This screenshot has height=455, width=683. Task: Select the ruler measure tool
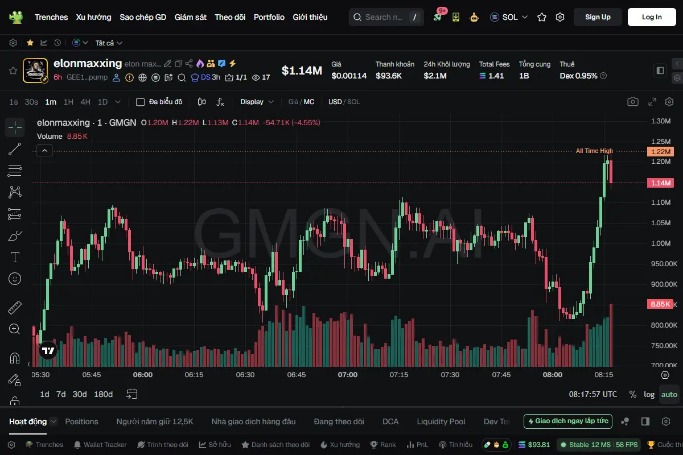click(15, 308)
